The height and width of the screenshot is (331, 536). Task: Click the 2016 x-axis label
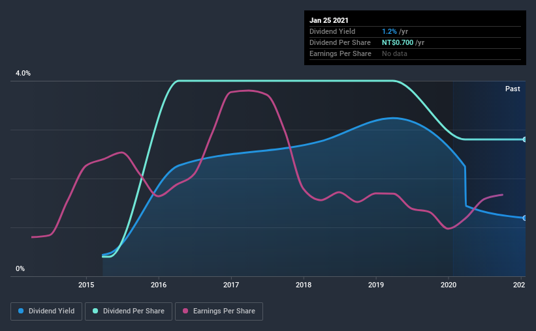point(159,285)
